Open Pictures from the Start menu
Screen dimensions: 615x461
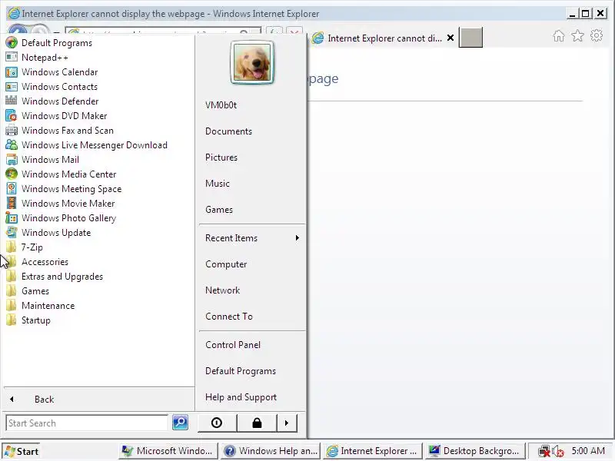[x=221, y=158]
